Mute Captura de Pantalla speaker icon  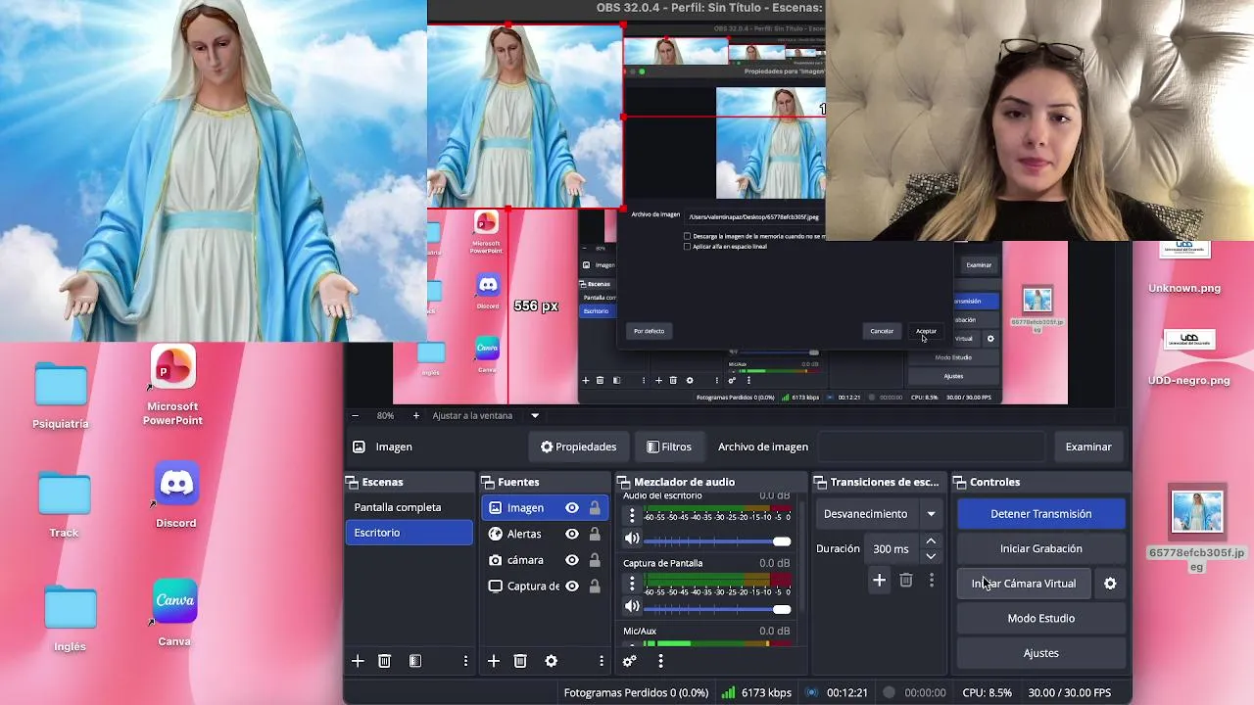click(632, 607)
